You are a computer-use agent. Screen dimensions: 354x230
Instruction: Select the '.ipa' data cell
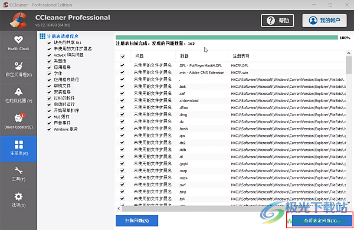182,136
